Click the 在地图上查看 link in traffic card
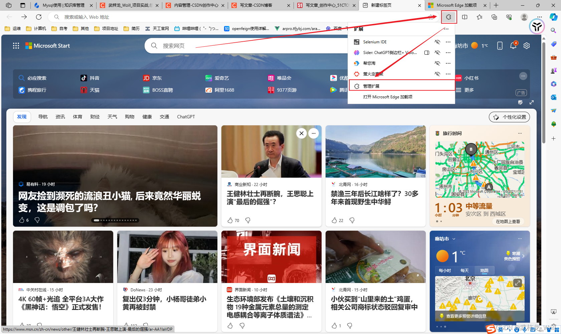Screen dimensions: 561x334 point(508,221)
